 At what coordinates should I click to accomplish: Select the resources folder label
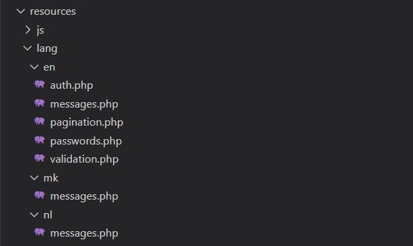[x=53, y=11]
